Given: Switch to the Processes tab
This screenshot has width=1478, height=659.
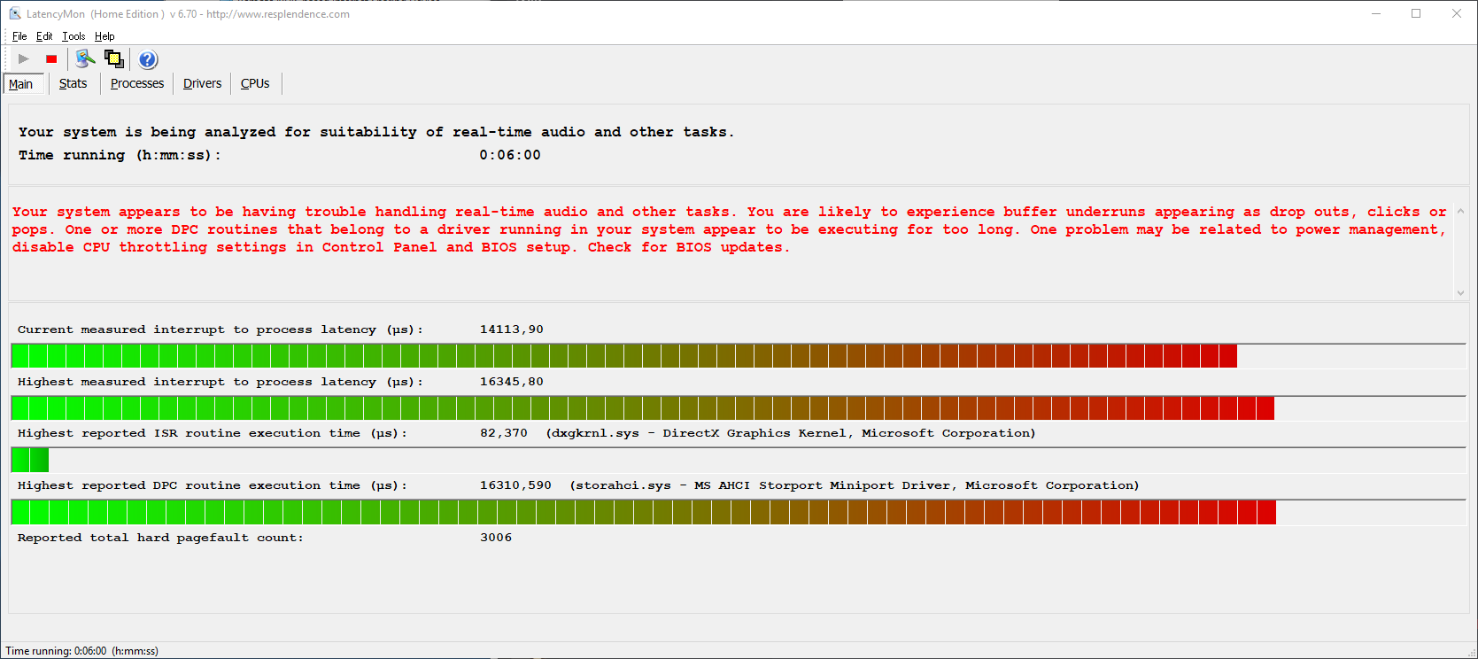Looking at the screenshot, I should coord(137,83).
